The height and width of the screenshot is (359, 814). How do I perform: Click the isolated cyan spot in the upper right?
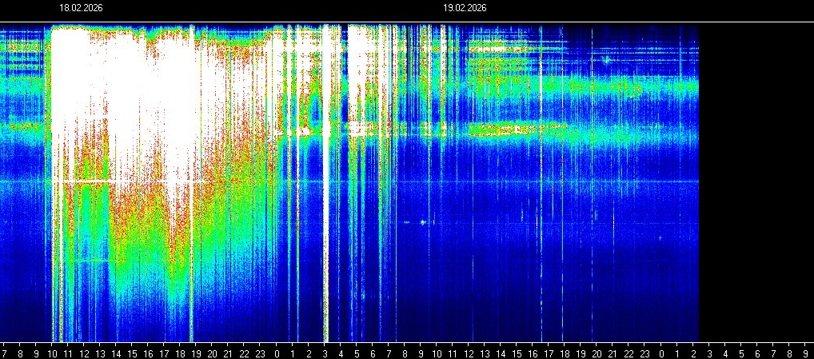point(606,59)
